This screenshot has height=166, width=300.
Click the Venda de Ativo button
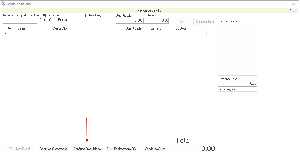pyautogui.click(x=155, y=149)
